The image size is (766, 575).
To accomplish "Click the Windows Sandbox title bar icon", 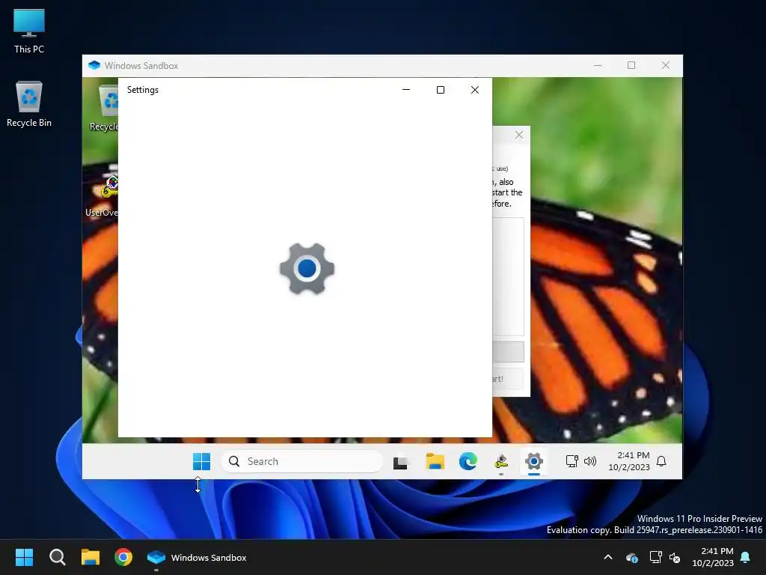I will [x=94, y=66].
